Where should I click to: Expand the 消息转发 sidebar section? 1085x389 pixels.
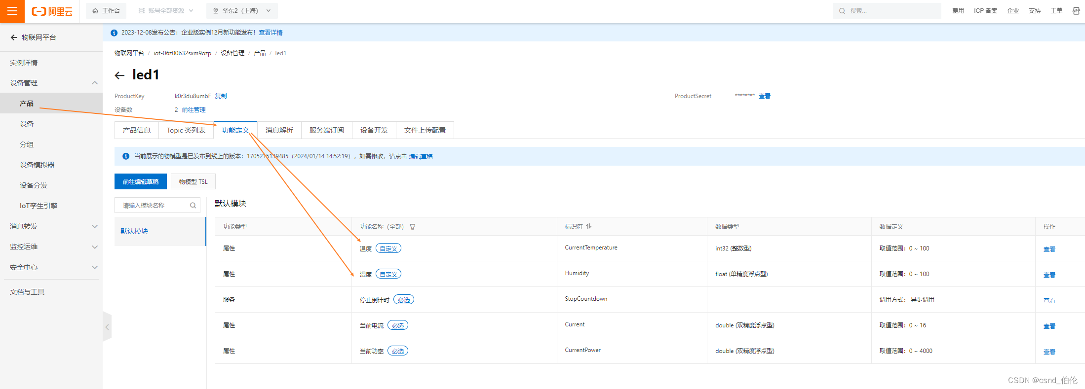point(95,226)
